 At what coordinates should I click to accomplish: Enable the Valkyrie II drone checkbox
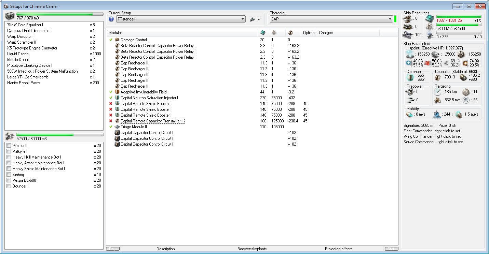click(x=9, y=151)
